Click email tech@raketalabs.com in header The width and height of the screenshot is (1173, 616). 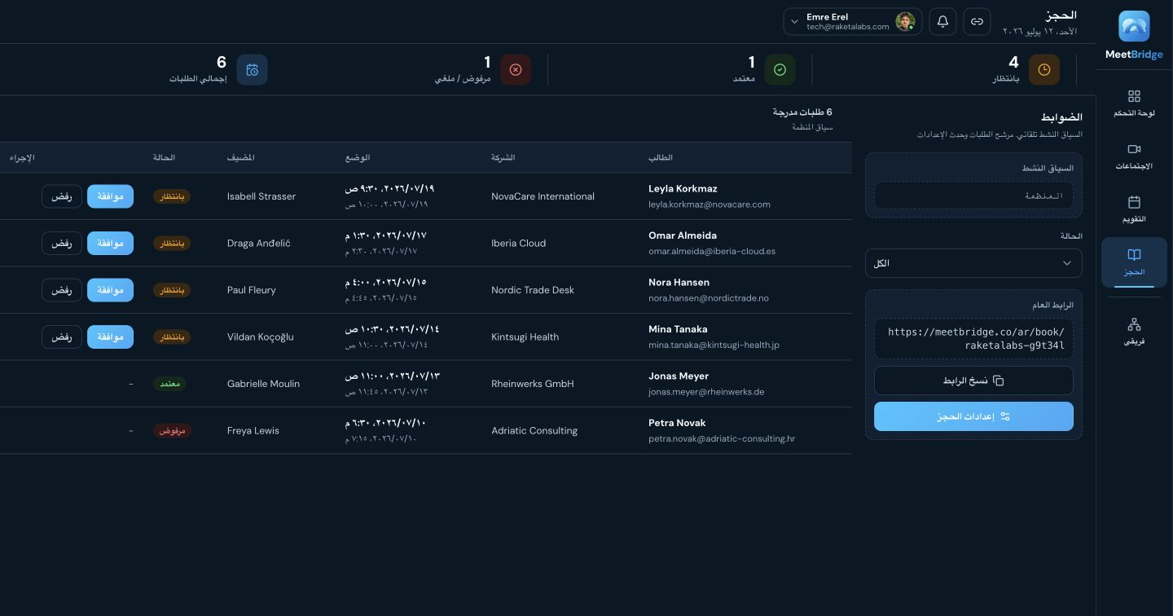pos(848,27)
